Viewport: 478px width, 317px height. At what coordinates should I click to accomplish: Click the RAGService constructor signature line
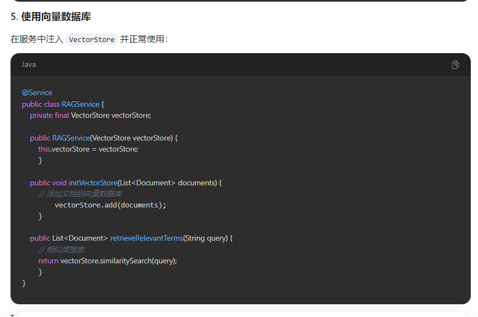pos(103,138)
